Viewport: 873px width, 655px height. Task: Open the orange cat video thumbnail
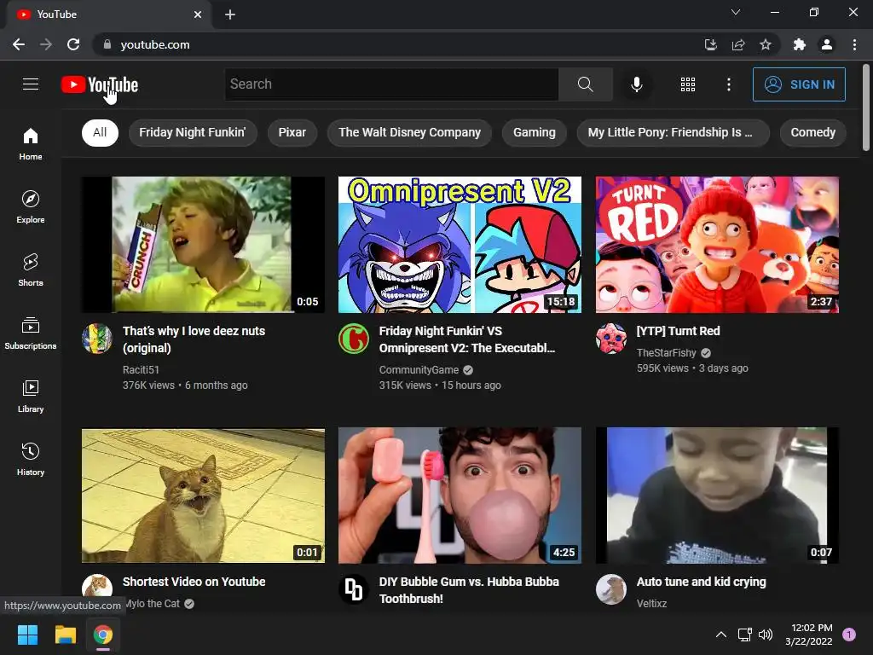[203, 496]
